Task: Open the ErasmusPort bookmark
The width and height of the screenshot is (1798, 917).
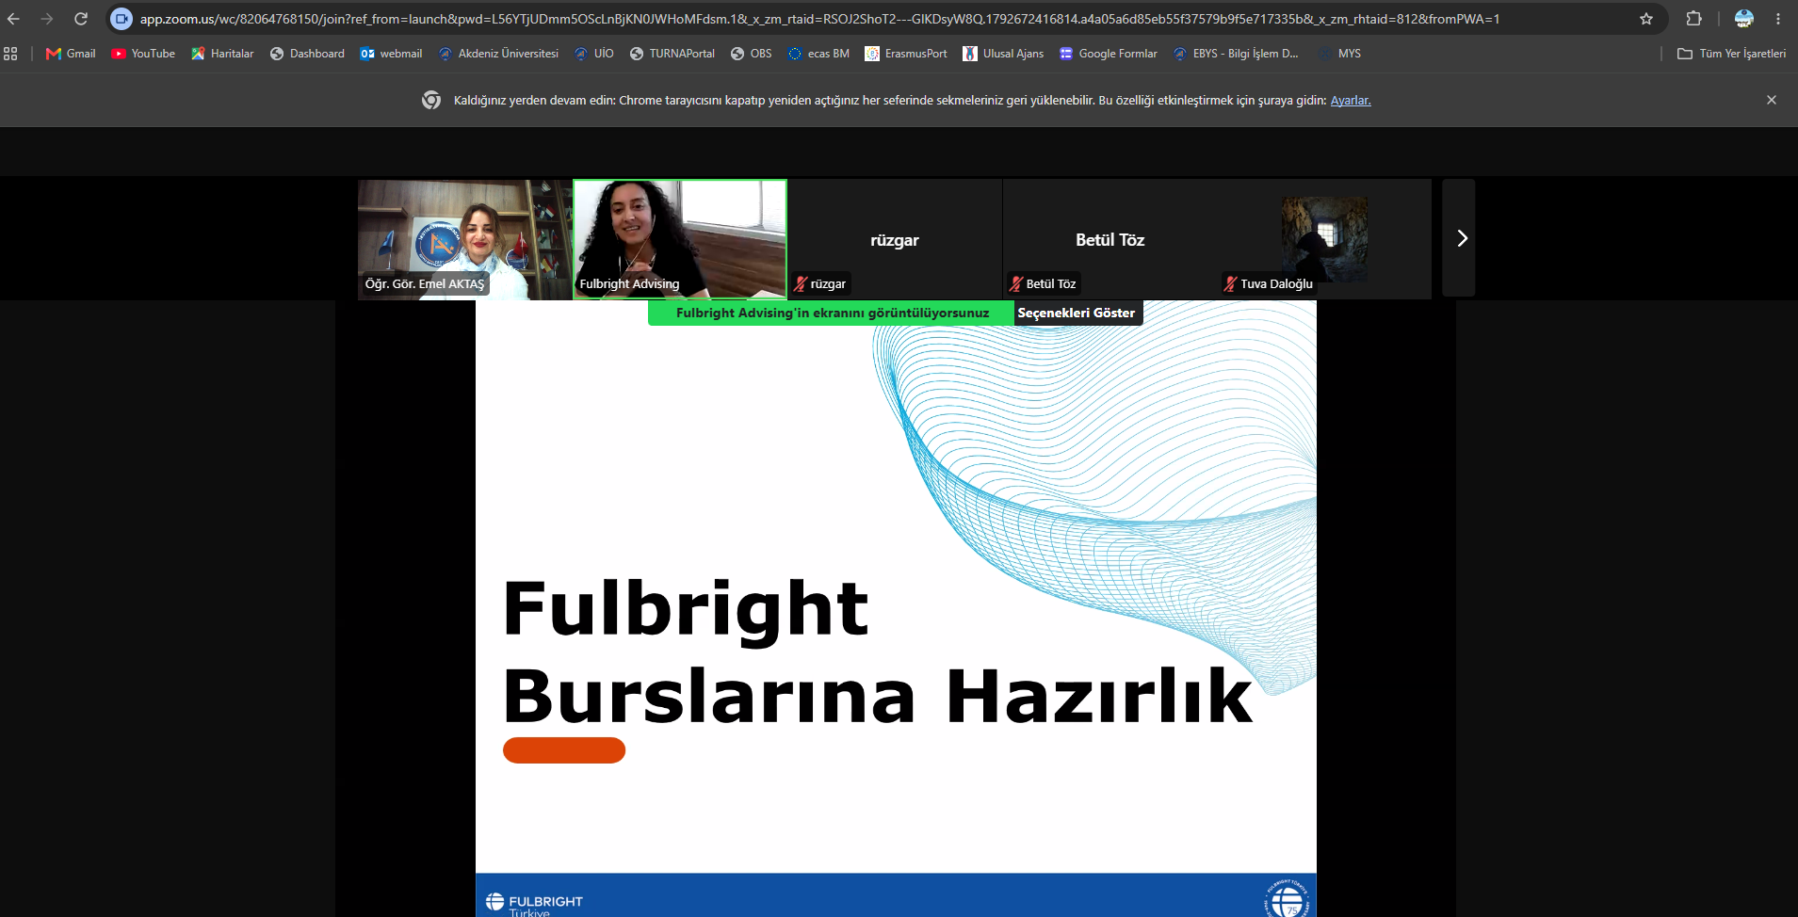Action: (906, 54)
